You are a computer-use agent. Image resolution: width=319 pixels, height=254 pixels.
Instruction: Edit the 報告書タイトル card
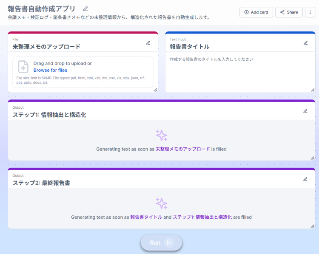[305, 43]
